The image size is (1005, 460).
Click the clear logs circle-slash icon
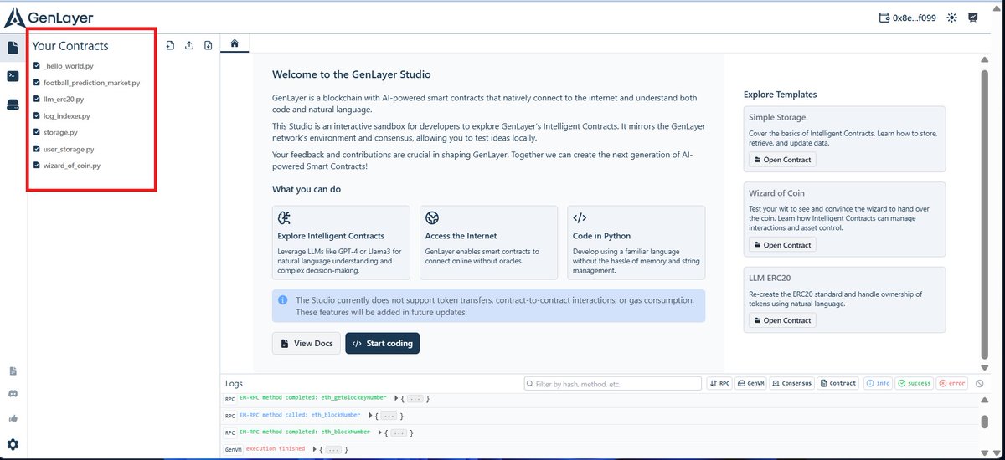click(980, 384)
